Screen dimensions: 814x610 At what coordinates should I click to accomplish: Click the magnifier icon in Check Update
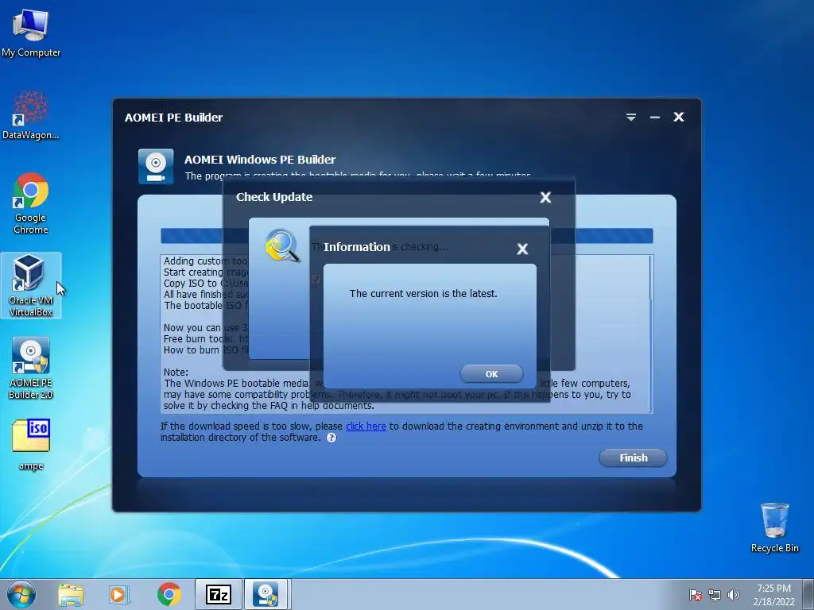tap(282, 246)
